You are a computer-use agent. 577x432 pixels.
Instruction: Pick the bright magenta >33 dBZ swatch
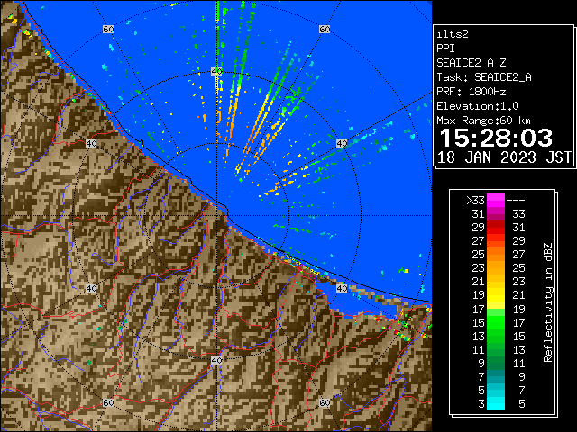[x=496, y=200]
